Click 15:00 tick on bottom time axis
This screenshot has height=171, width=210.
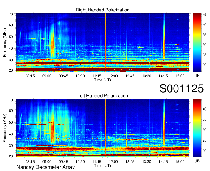(x=180, y=162)
